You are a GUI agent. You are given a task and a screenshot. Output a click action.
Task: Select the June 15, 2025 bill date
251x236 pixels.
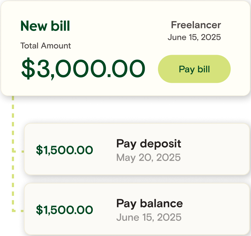194,37
